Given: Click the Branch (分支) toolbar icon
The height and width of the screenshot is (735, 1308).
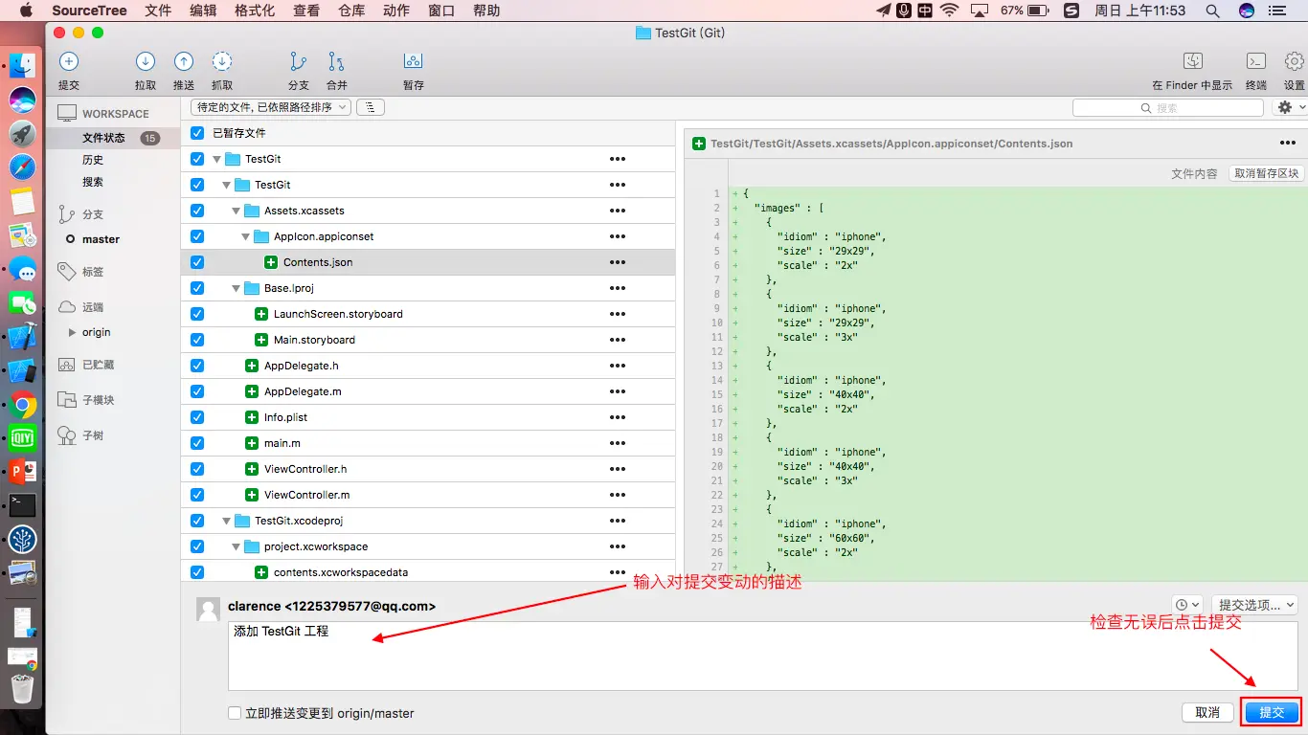Looking at the screenshot, I should (x=299, y=62).
